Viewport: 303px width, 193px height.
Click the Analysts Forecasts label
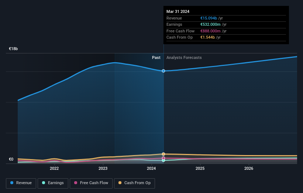pos(184,57)
